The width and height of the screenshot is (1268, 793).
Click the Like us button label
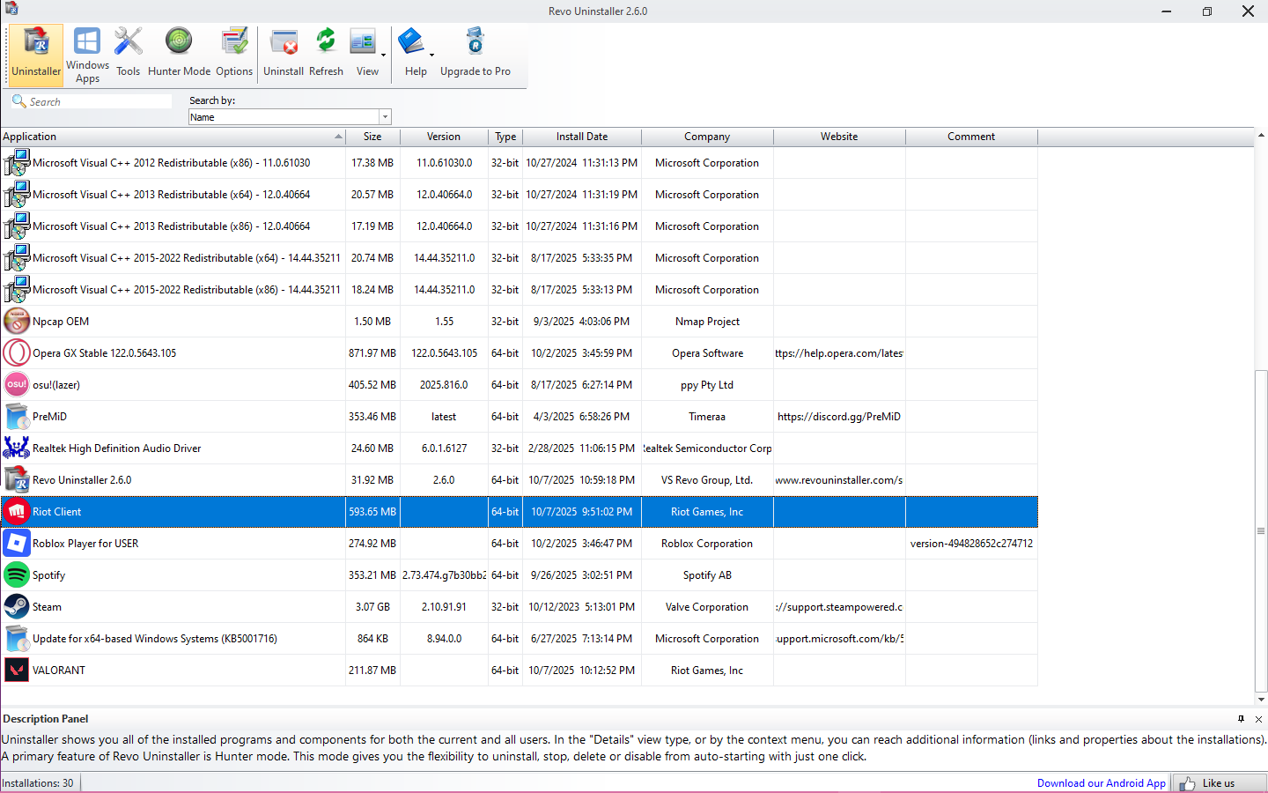pyautogui.click(x=1219, y=783)
